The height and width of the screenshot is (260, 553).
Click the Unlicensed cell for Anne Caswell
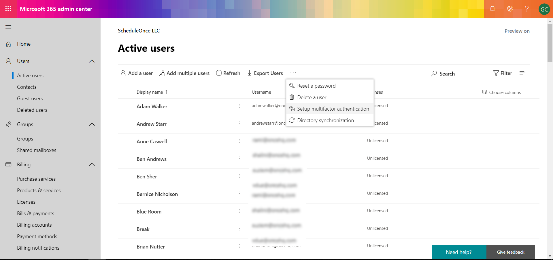pyautogui.click(x=378, y=141)
